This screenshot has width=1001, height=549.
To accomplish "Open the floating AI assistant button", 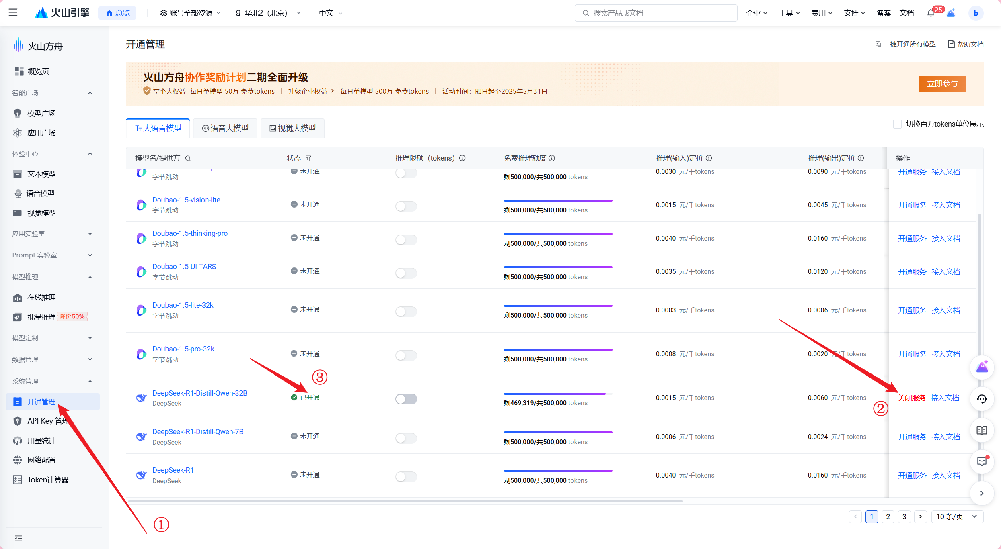I will click(x=982, y=367).
